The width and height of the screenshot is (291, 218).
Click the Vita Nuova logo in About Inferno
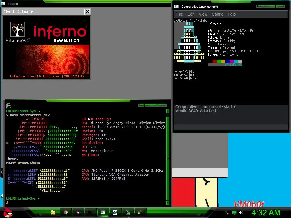pyautogui.click(x=18, y=32)
